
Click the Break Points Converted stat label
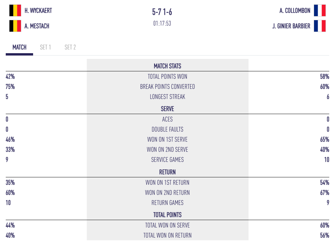point(167,86)
